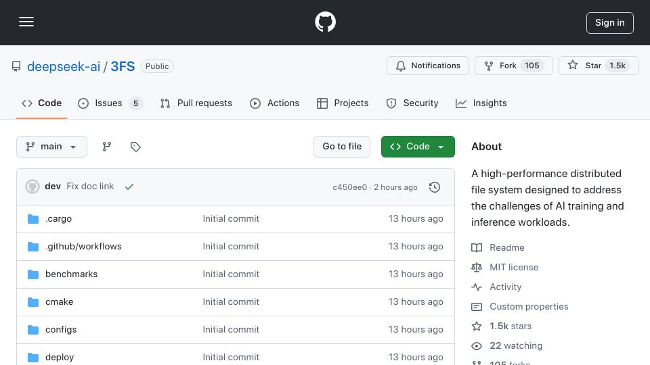Click the star icon beside 1.5k stars

tap(477, 326)
